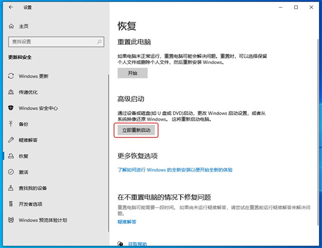This screenshot has height=248, width=322.
Task: Select 激活 in the sidebar
Action: point(24,172)
